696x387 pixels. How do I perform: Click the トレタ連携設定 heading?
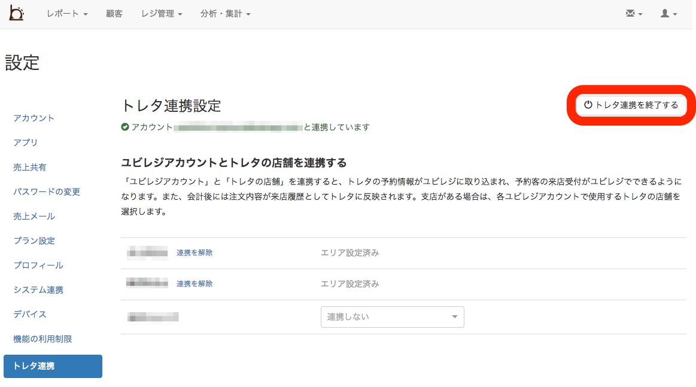(171, 106)
